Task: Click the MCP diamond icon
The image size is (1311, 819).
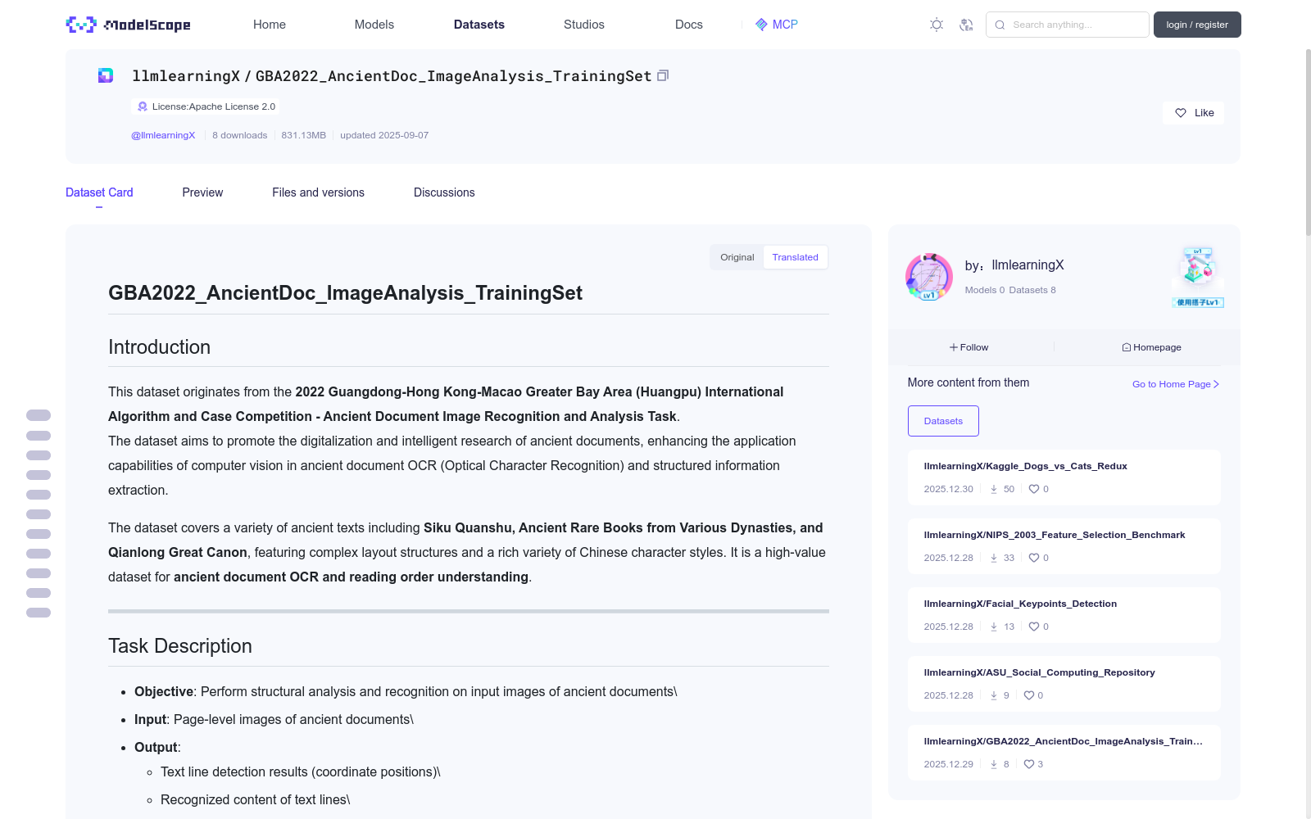Action: (x=761, y=25)
